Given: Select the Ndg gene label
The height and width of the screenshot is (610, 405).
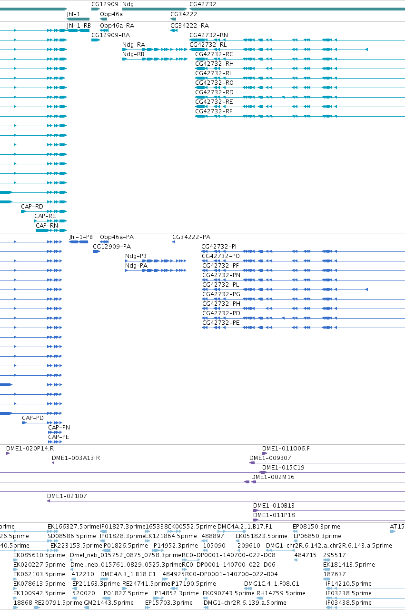Looking at the screenshot, I should tap(128, 4).
